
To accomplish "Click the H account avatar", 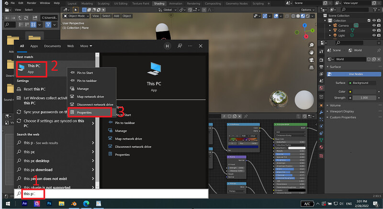I will point(167,46).
